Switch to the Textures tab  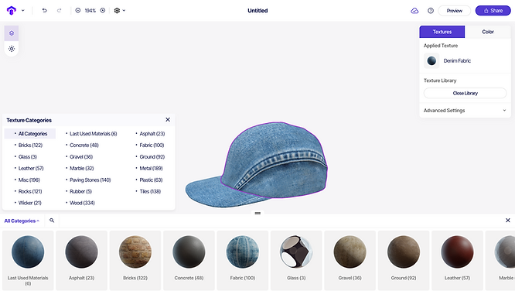click(442, 32)
